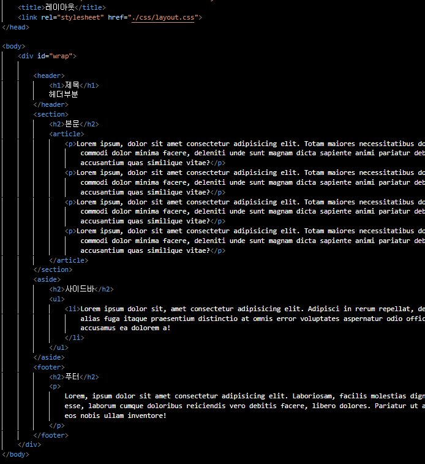The height and width of the screenshot is (464, 425).
Task: Click the div opening tag name
Action: 28,56
